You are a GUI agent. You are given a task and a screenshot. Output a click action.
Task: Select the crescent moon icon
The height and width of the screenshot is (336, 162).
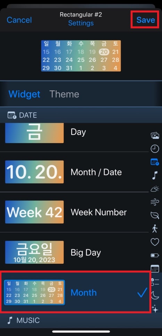tap(155, 295)
